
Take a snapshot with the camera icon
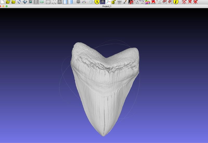coord(30,2)
